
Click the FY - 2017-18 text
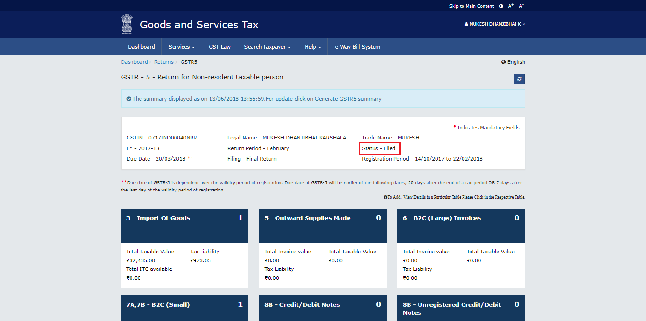pyautogui.click(x=143, y=148)
